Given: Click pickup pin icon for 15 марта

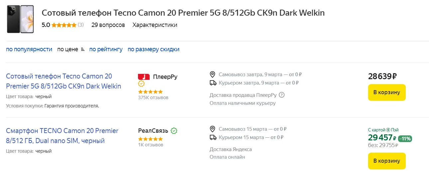Looking at the screenshot, I should click(x=213, y=129).
